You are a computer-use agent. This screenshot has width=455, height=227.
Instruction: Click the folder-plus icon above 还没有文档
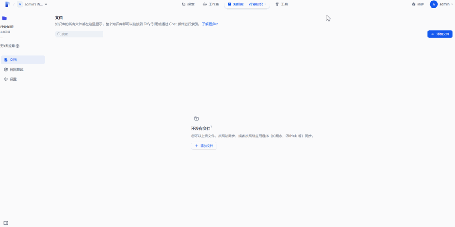pyautogui.click(x=196, y=119)
